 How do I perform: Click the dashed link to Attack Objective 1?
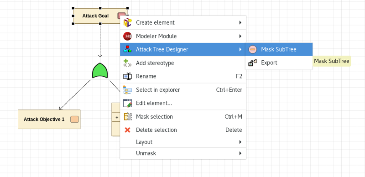75,94
